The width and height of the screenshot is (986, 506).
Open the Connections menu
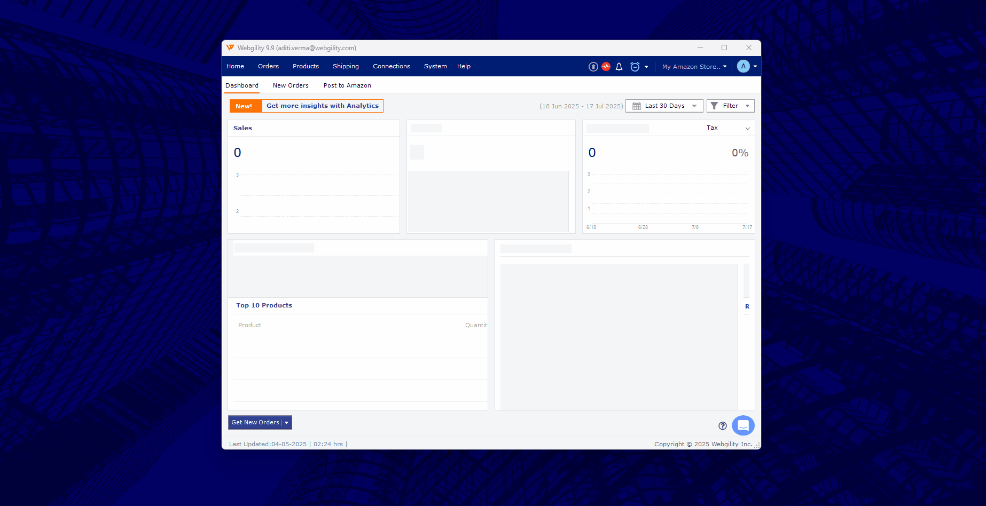point(391,66)
